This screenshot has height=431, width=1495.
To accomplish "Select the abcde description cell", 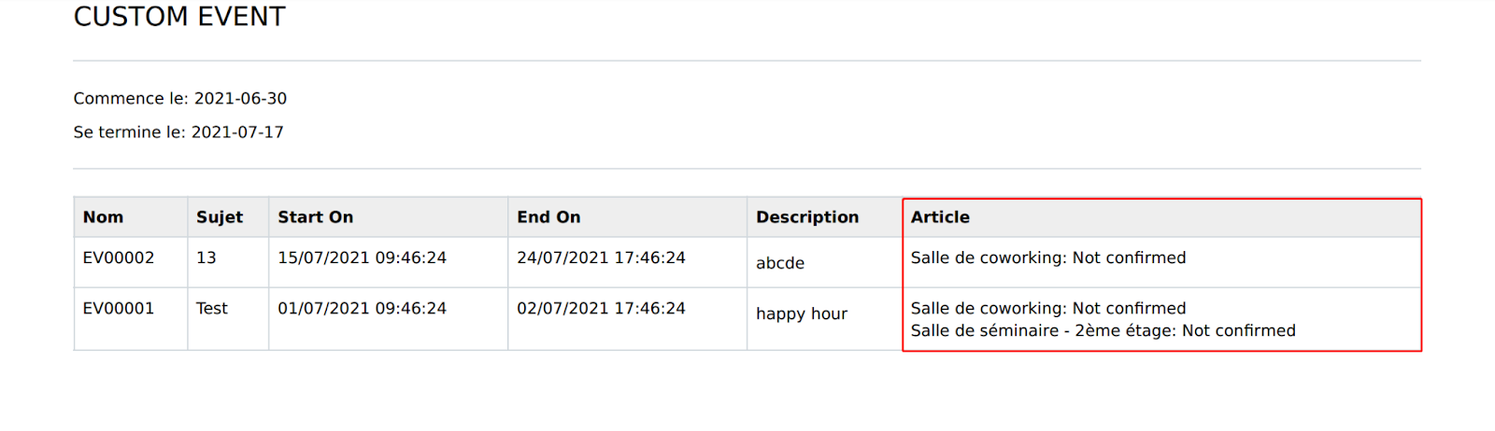I will [x=780, y=263].
